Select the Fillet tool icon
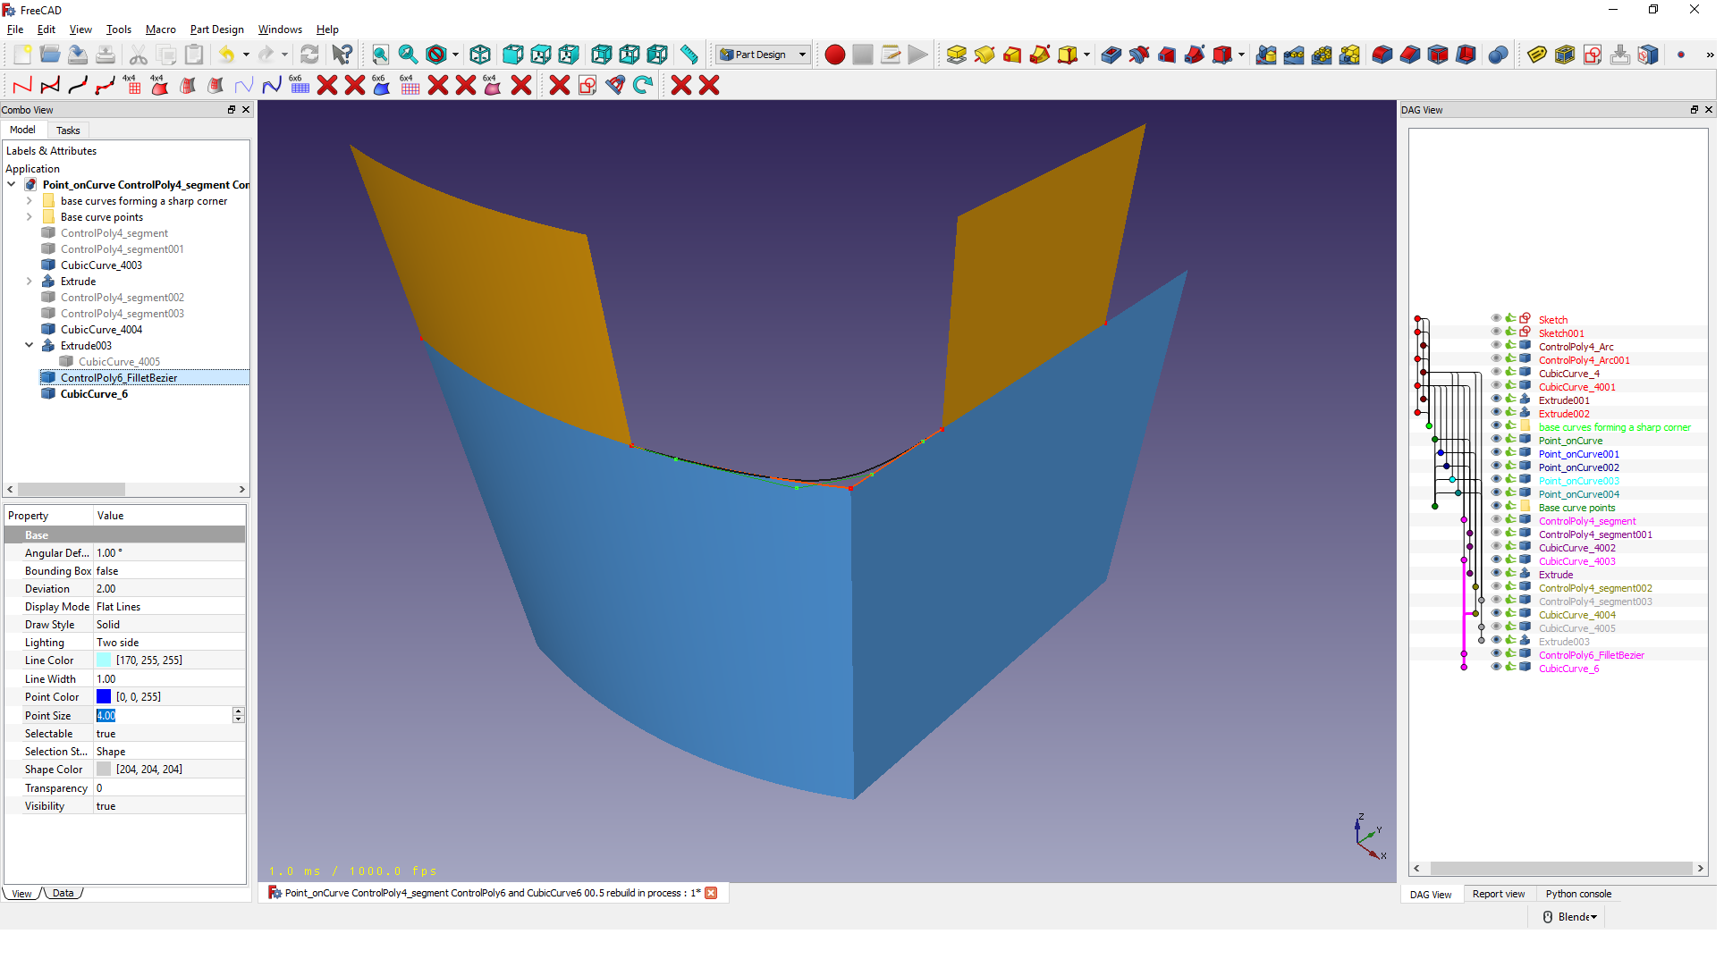Viewport: 1724px width, 976px height. tap(1382, 55)
